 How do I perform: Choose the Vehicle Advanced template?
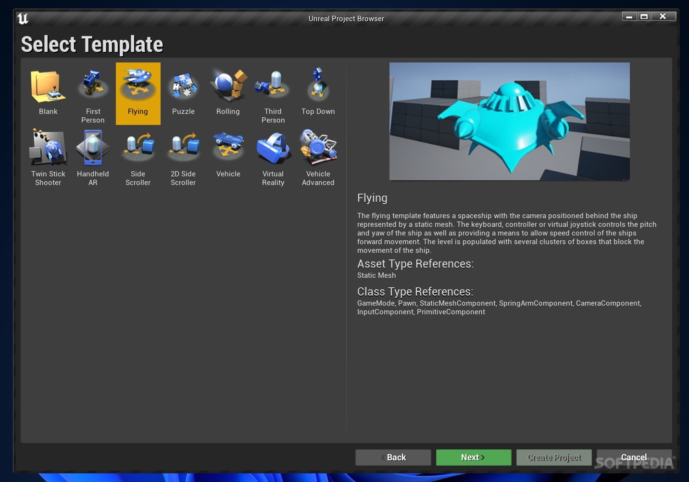(318, 156)
